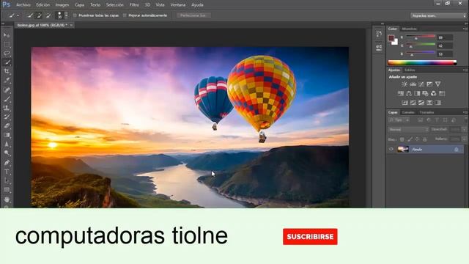This screenshot has width=469, height=264.
Task: Hide the Fondo layer with eye icon
Action: pos(391,149)
